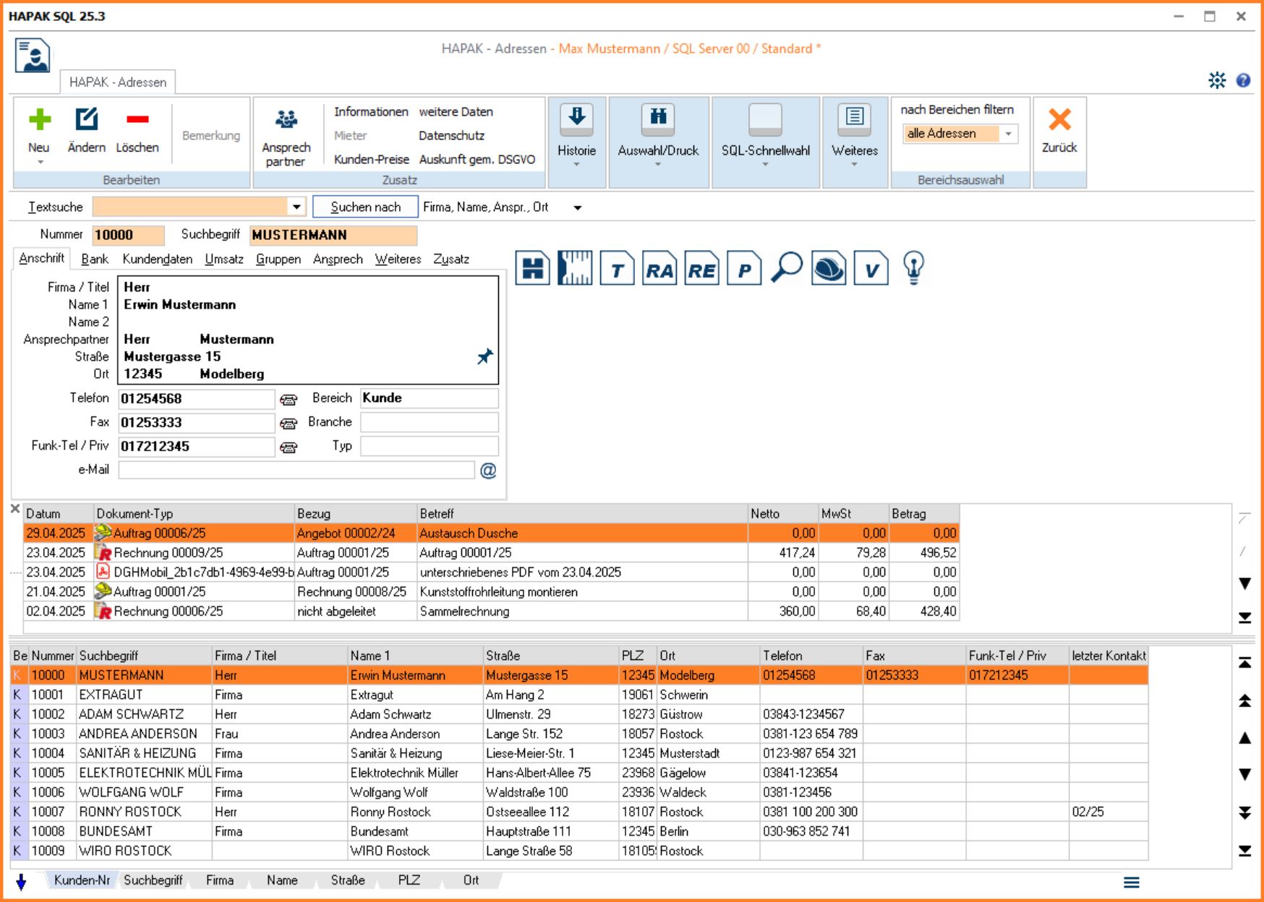Expand the Suchen nach criteria dropdown
Viewport: 1264px width, 902px height.
click(x=577, y=208)
